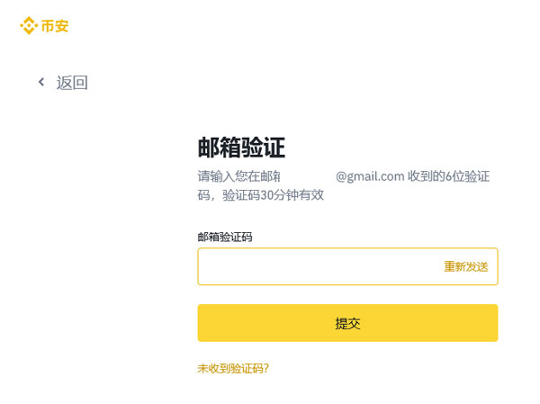Click the back chevron arrow

click(x=41, y=83)
